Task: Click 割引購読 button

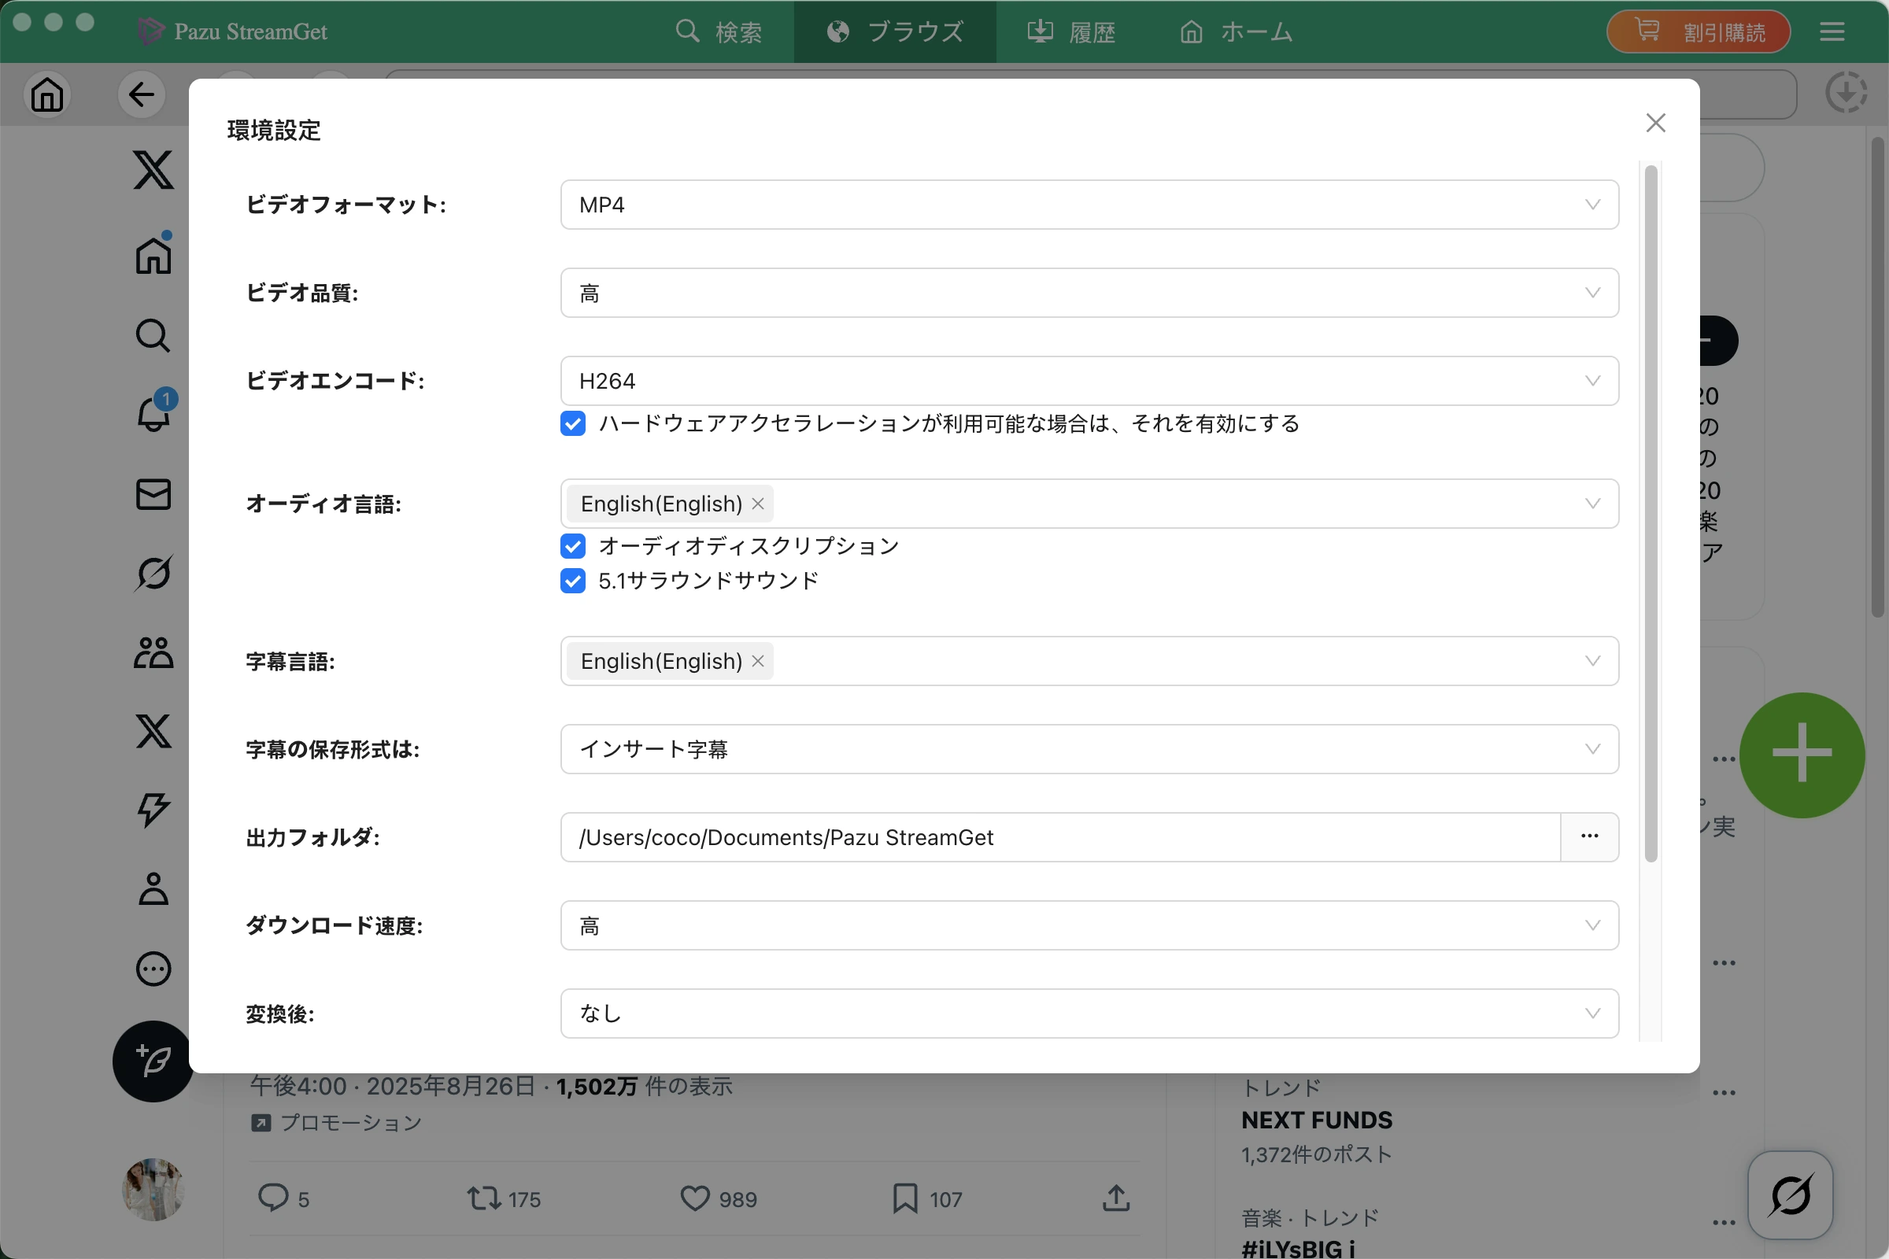Action: [1698, 31]
